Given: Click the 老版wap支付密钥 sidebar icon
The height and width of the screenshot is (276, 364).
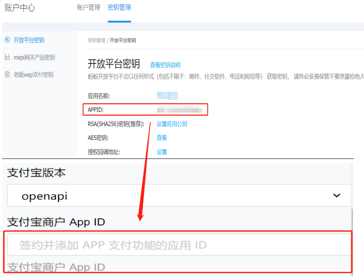Looking at the screenshot, I should [7, 74].
